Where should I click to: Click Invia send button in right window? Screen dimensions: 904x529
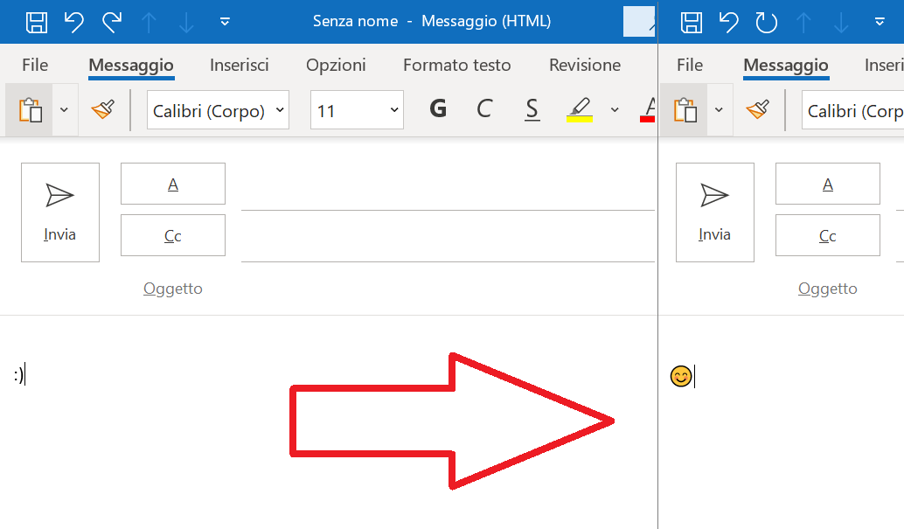coord(715,212)
